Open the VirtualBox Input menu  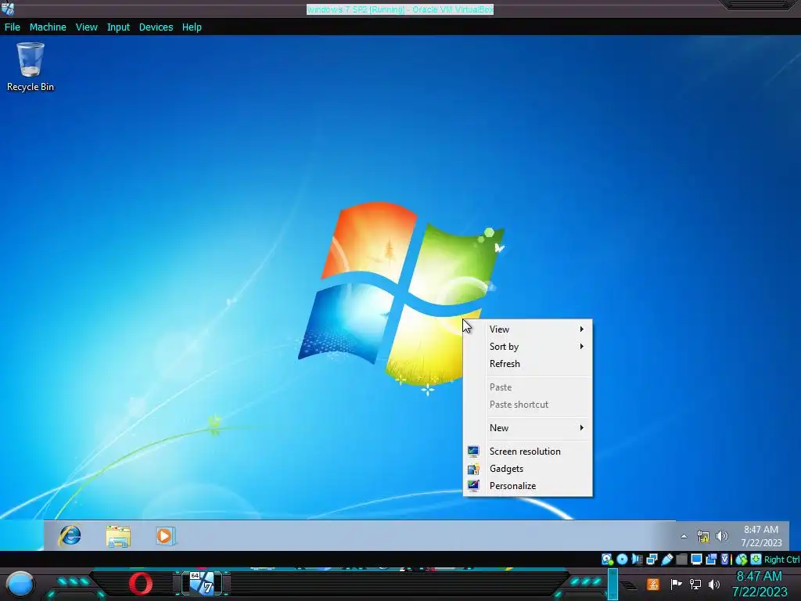click(x=118, y=27)
